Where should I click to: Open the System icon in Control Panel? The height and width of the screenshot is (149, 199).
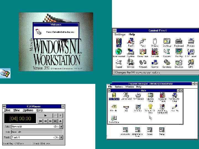131,53
